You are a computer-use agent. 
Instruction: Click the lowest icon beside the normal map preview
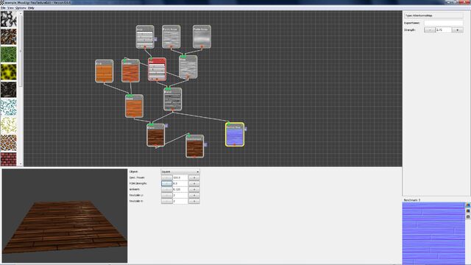(x=468, y=216)
